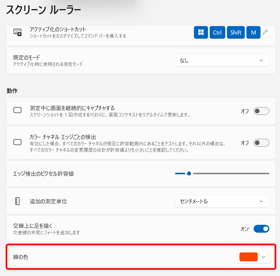Expand the 線の色 color dropdown
Viewport: 280px width, 276px height.
click(x=263, y=257)
